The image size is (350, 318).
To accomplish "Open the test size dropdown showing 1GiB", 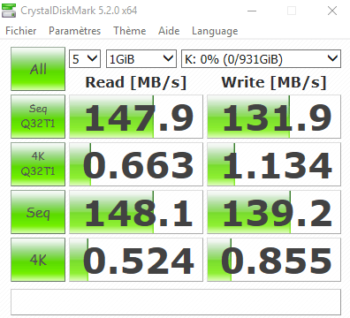I will [x=141, y=59].
